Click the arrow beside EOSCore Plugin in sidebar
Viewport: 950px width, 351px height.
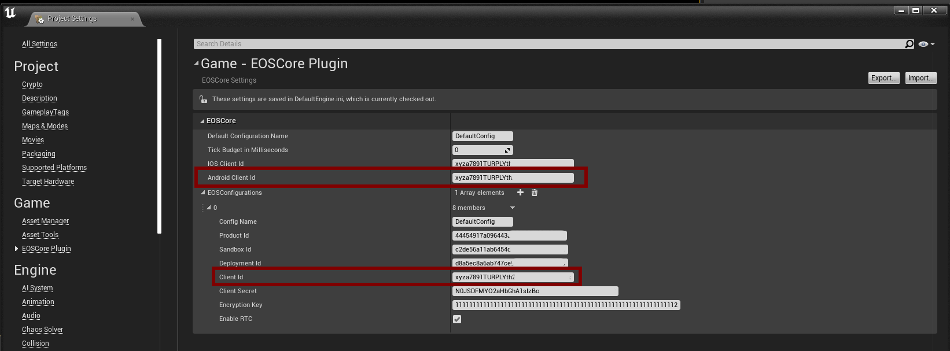click(x=16, y=249)
